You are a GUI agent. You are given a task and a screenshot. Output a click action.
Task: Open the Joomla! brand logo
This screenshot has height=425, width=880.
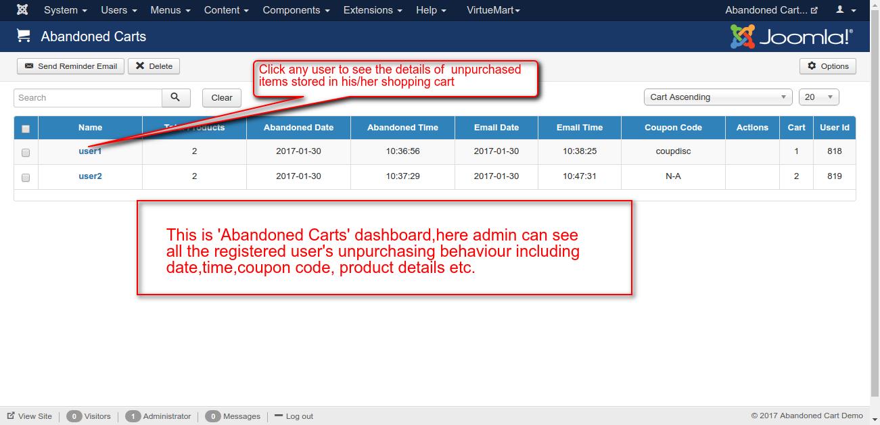point(791,36)
